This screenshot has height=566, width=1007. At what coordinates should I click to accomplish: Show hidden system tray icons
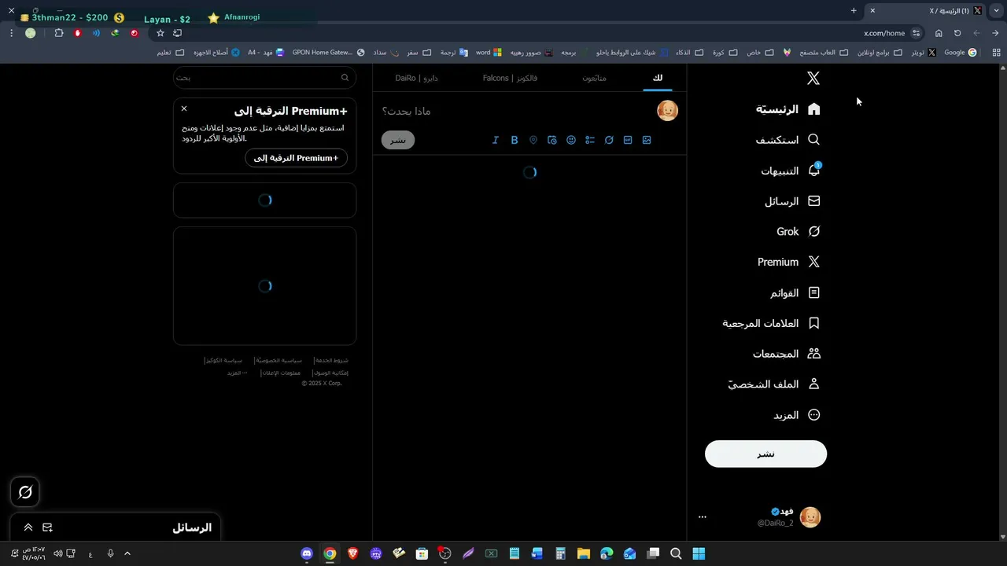click(x=127, y=553)
